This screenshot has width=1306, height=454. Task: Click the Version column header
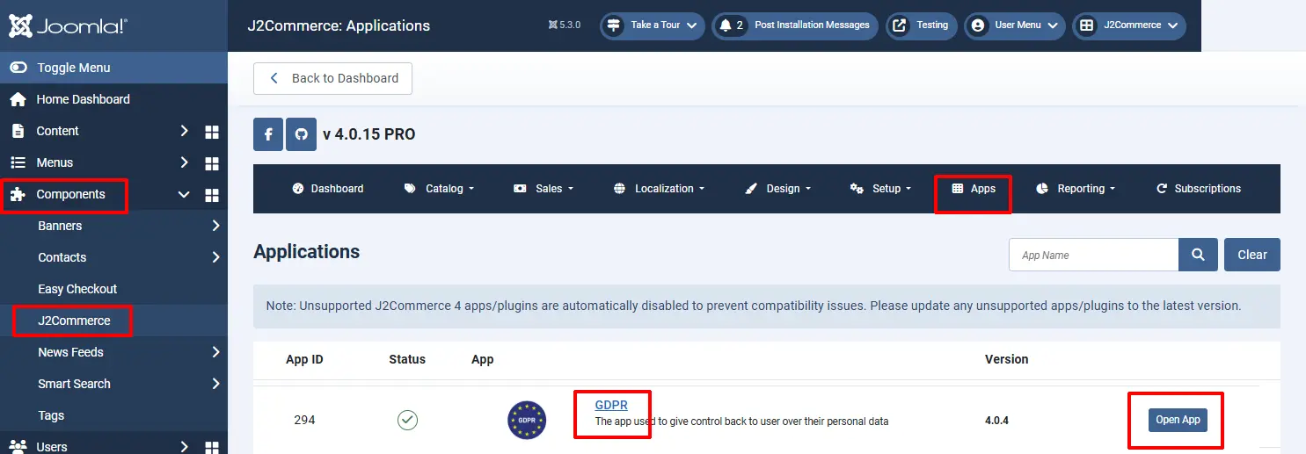1007,359
